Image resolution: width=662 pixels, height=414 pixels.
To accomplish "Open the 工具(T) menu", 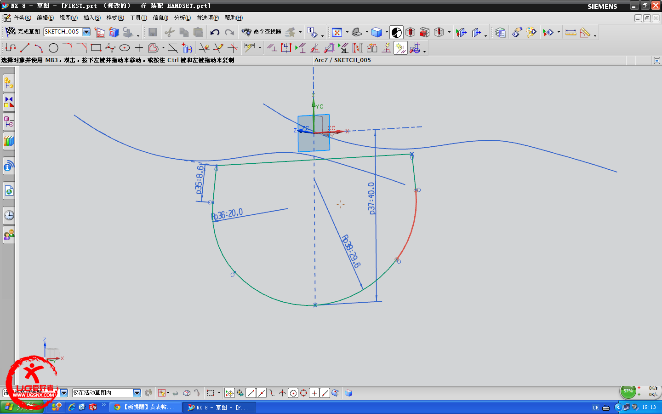I will (138, 18).
